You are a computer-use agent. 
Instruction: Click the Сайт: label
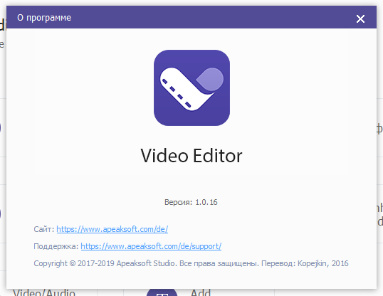click(44, 229)
